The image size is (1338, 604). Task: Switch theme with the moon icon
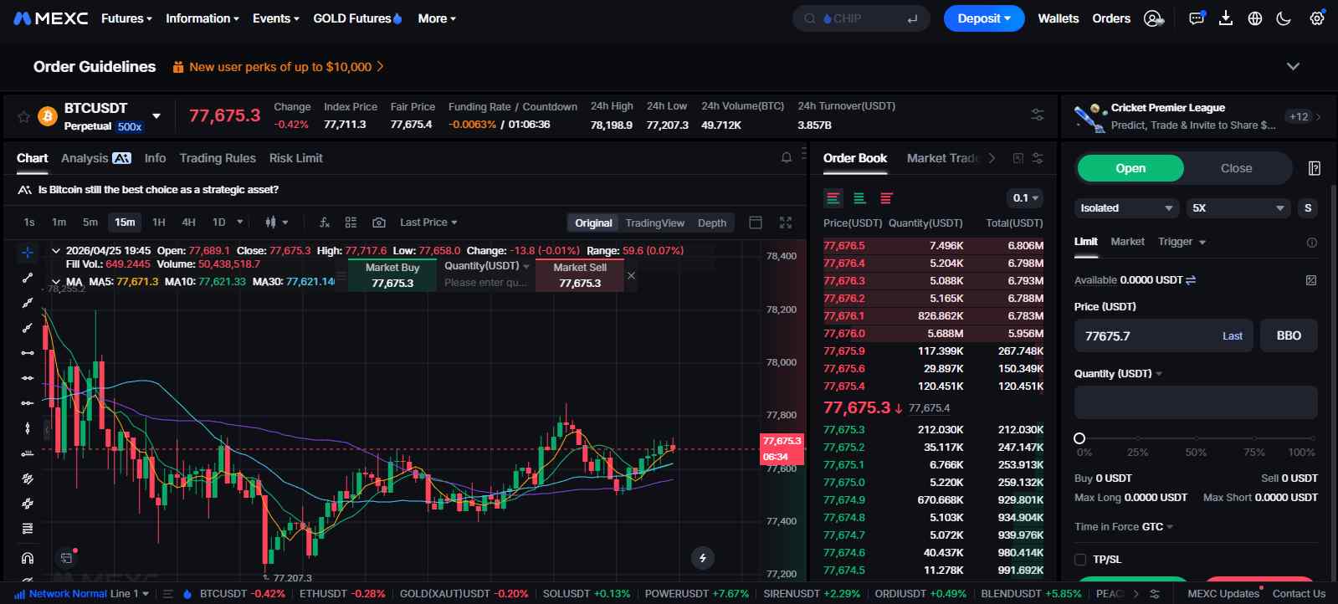click(x=1284, y=18)
